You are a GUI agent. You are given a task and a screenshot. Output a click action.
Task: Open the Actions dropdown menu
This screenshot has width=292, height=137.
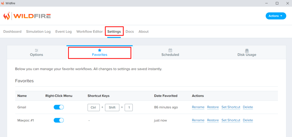tap(275, 16)
